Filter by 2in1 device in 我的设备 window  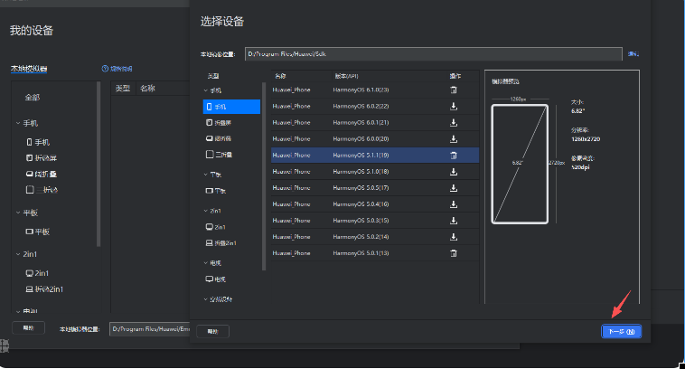(x=37, y=273)
